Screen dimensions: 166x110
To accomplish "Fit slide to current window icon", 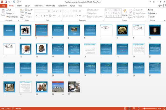I will click(x=164, y=108).
